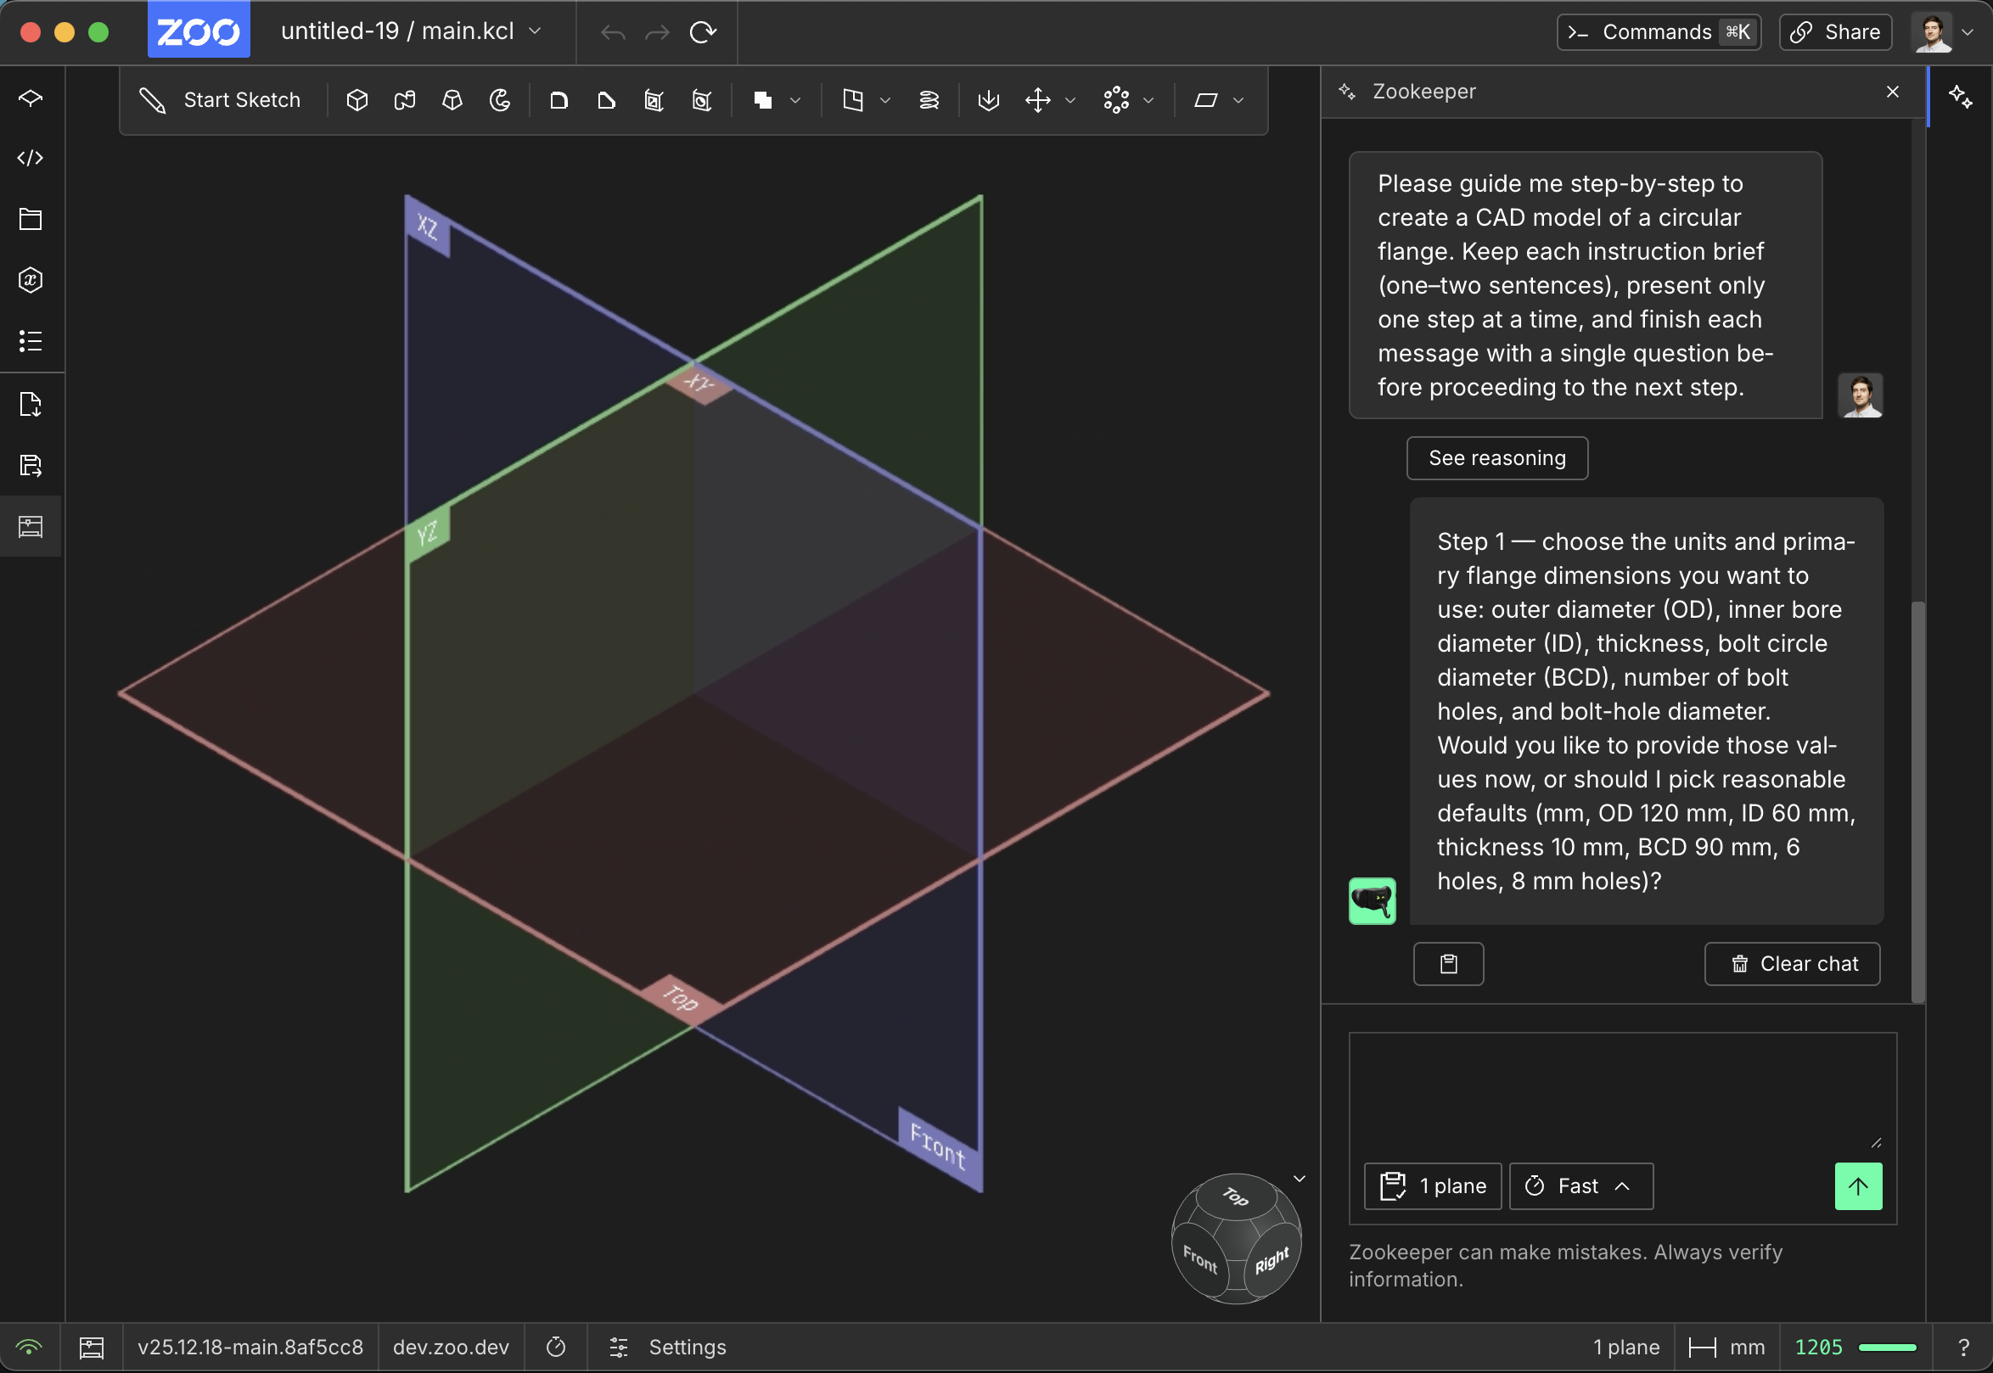The height and width of the screenshot is (1373, 1993).
Task: Click the Chamfer tool icon
Action: tap(607, 101)
